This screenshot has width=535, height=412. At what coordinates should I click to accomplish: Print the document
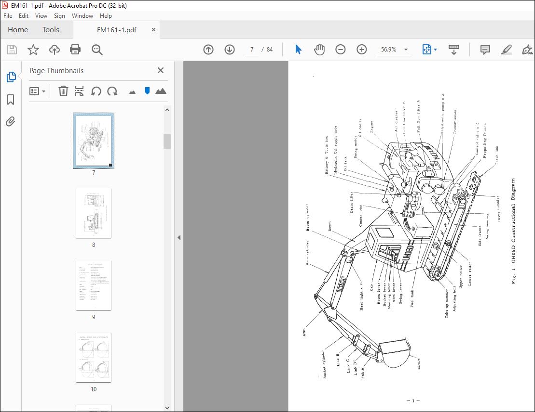tap(75, 50)
